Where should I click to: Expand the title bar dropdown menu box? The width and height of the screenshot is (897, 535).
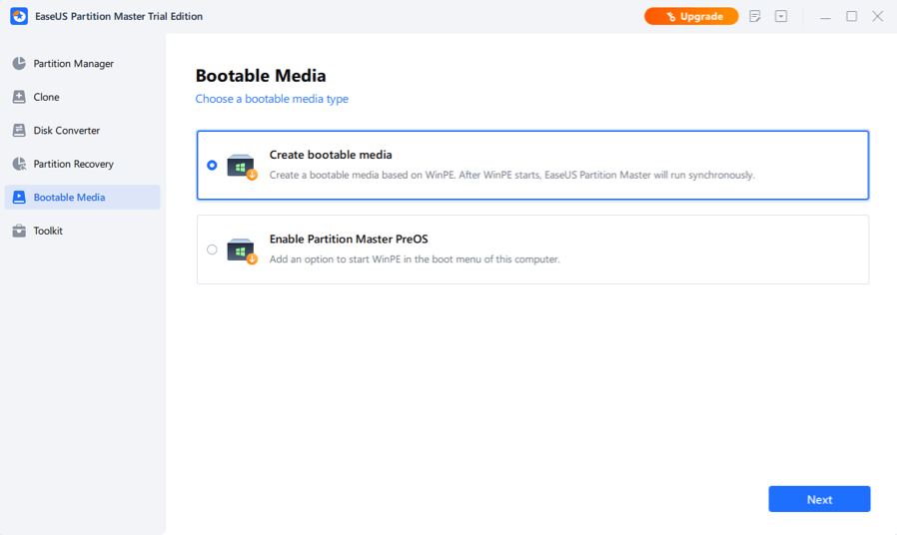pyautogui.click(x=781, y=17)
